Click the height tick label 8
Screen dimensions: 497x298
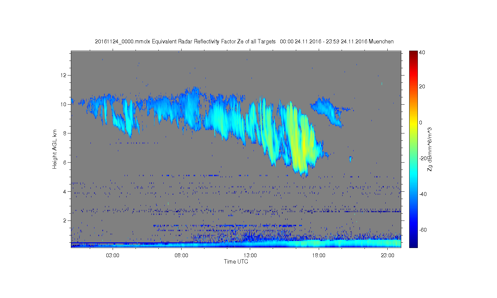[x=65, y=133]
